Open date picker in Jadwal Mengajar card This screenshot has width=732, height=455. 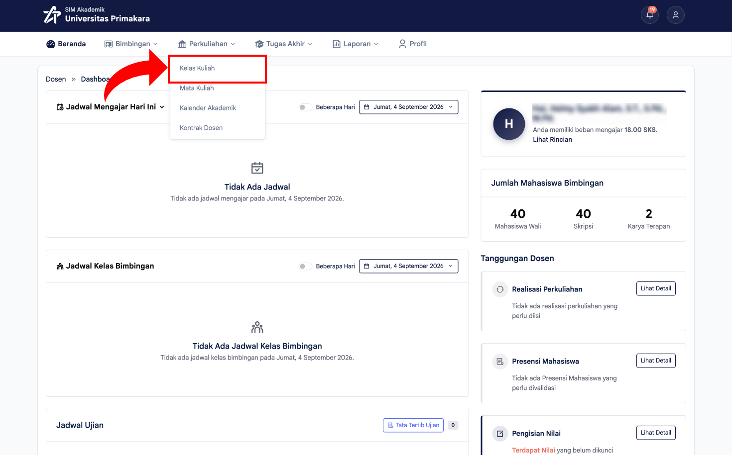[x=408, y=107]
